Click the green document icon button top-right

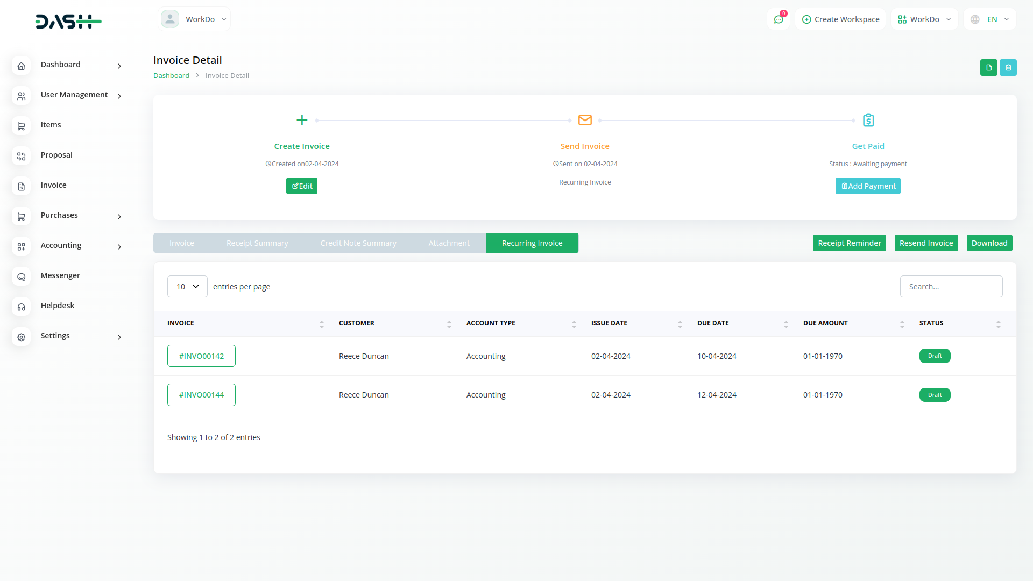tap(988, 68)
